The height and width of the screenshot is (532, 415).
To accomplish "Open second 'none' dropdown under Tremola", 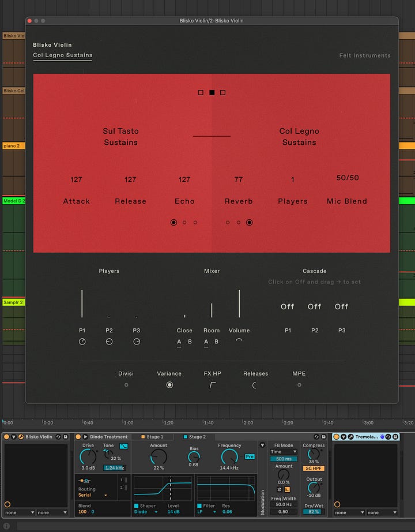I will 382,512.
